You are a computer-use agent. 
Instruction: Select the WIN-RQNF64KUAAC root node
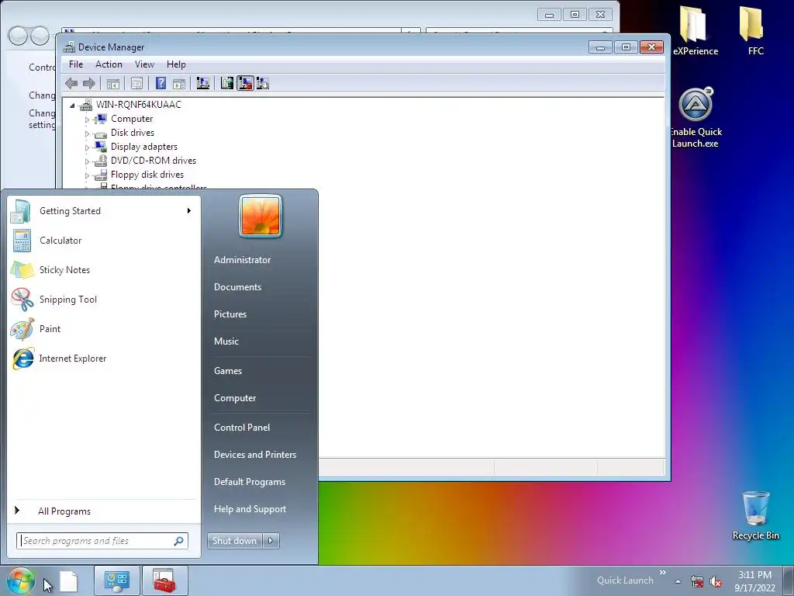click(x=138, y=105)
